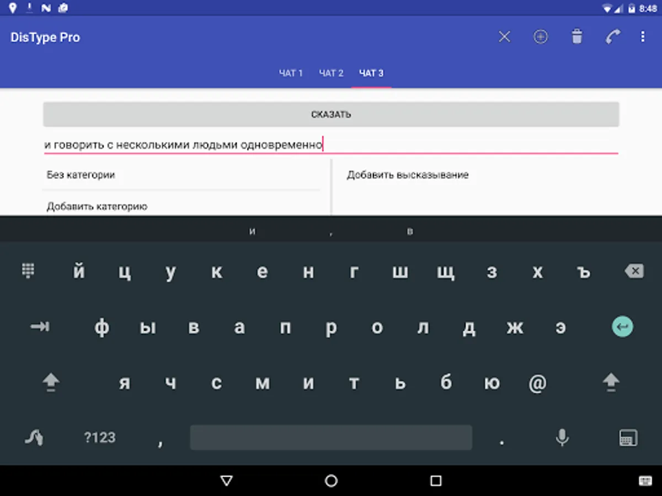
Task: Choose the suggestion 'в' in suggestion bar
Action: coord(410,231)
